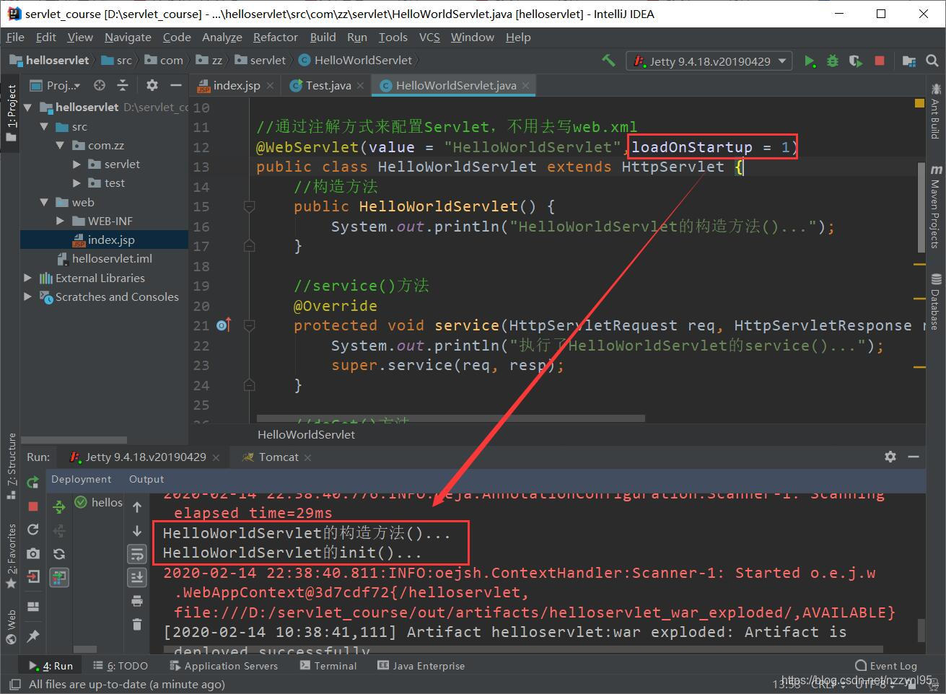Open the Jetty run configuration dropdown
The height and width of the screenshot is (694, 946).
pyautogui.click(x=709, y=61)
